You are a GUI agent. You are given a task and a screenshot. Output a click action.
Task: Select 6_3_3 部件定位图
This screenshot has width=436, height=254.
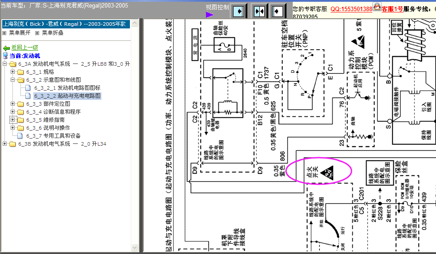[48, 104]
